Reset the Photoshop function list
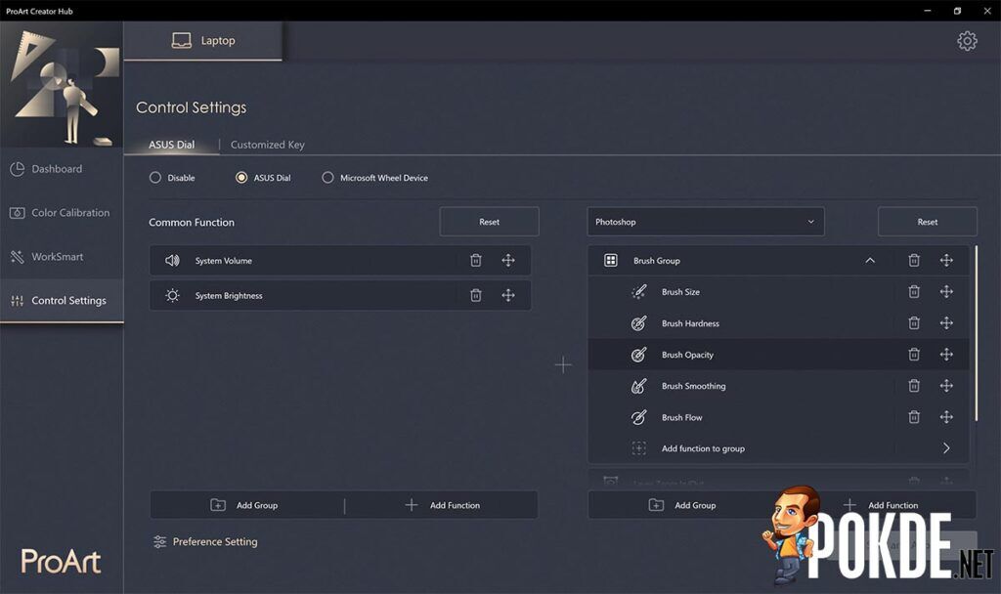 pyautogui.click(x=927, y=222)
